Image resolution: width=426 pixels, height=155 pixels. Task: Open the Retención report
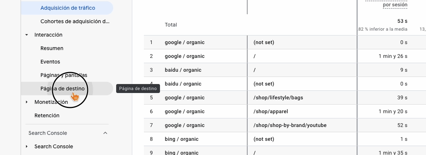point(47,115)
